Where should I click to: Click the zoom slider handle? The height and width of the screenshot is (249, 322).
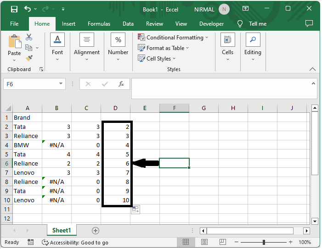coord(264,243)
